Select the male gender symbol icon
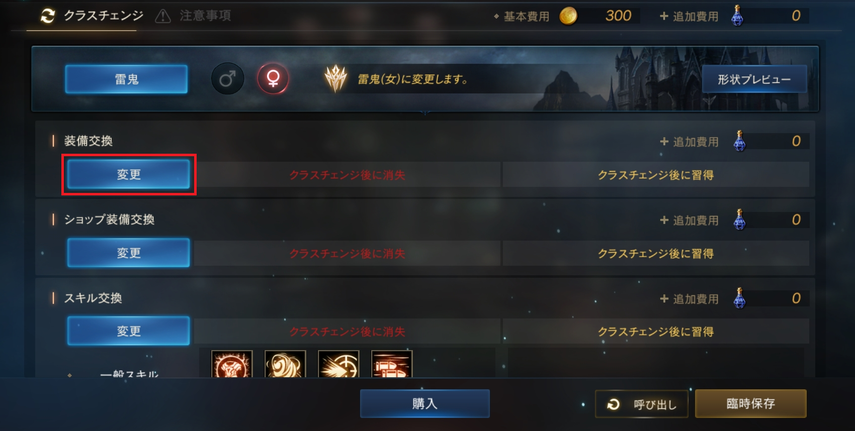855x431 pixels. [227, 79]
